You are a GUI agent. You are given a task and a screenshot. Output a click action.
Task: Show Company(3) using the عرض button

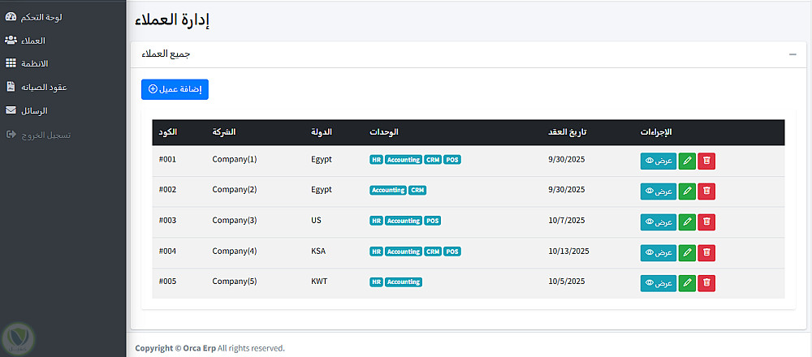(x=658, y=222)
